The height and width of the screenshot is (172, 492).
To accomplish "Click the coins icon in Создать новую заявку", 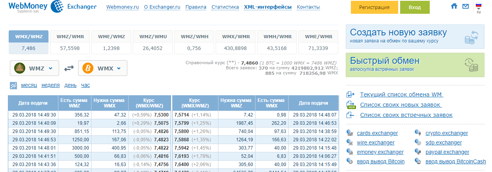I will [471, 37].
